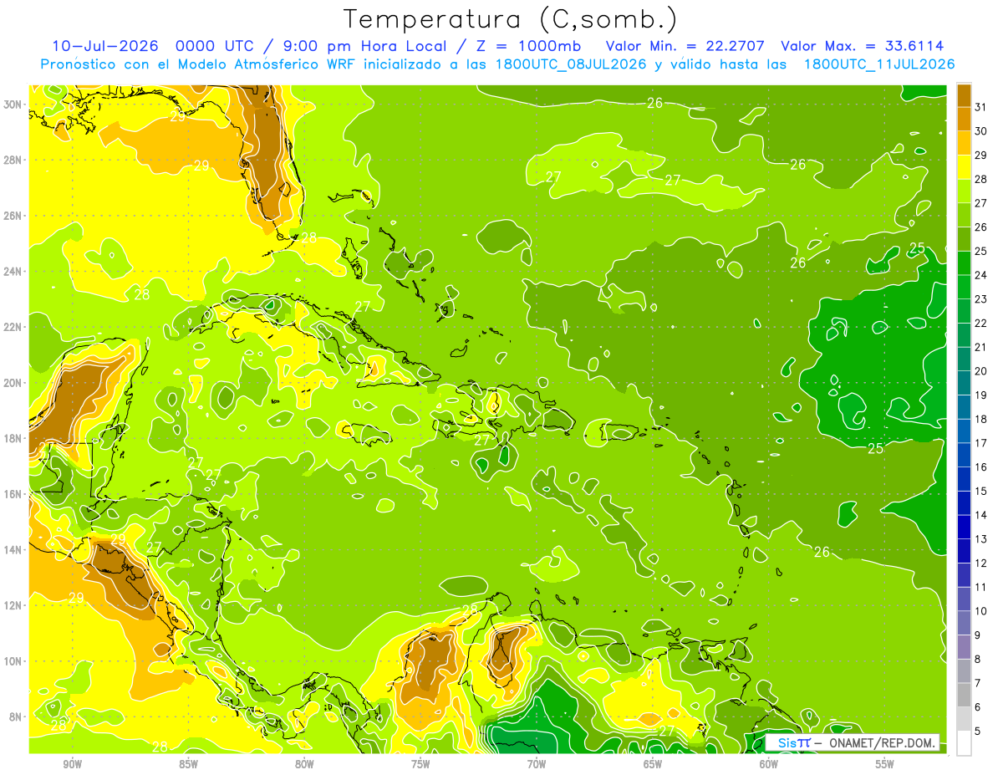The height and width of the screenshot is (775, 1003).
Task: Click legend value label 31
Action: (981, 106)
